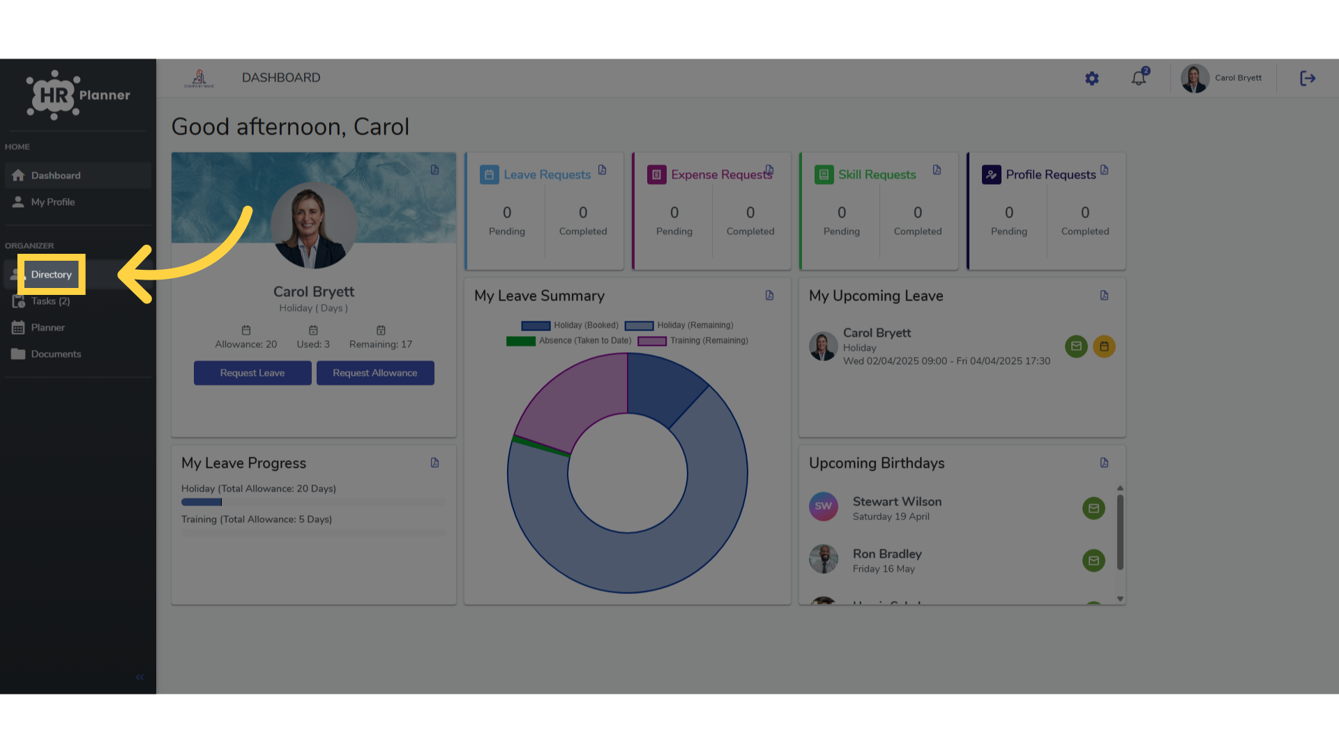The width and height of the screenshot is (1339, 753).
Task: Click the logout icon in header
Action: click(x=1308, y=78)
